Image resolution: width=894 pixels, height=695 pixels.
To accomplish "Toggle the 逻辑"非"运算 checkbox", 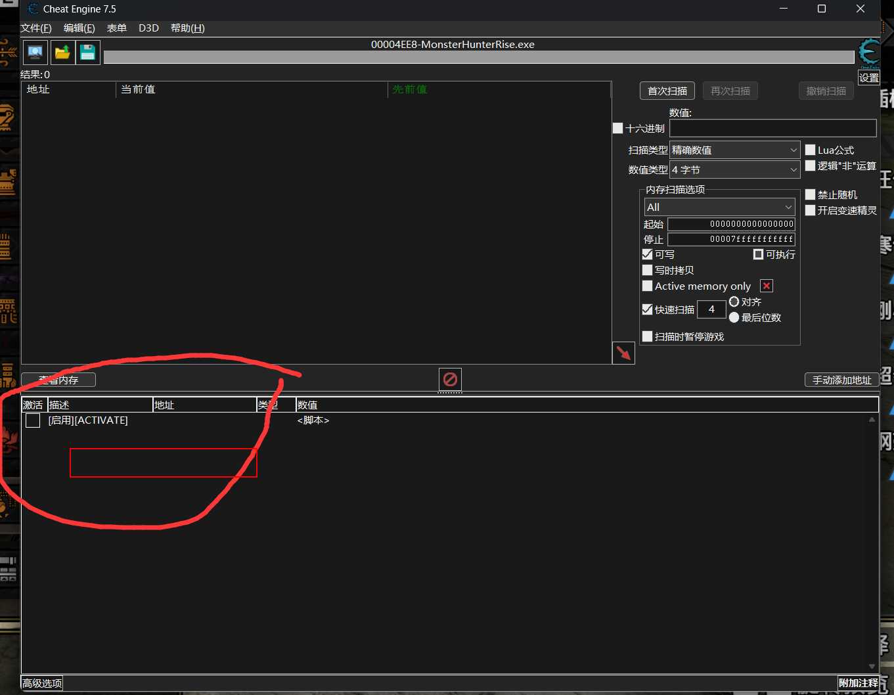I will click(810, 166).
